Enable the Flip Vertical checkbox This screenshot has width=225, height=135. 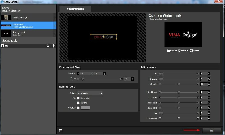[x=78, y=103]
